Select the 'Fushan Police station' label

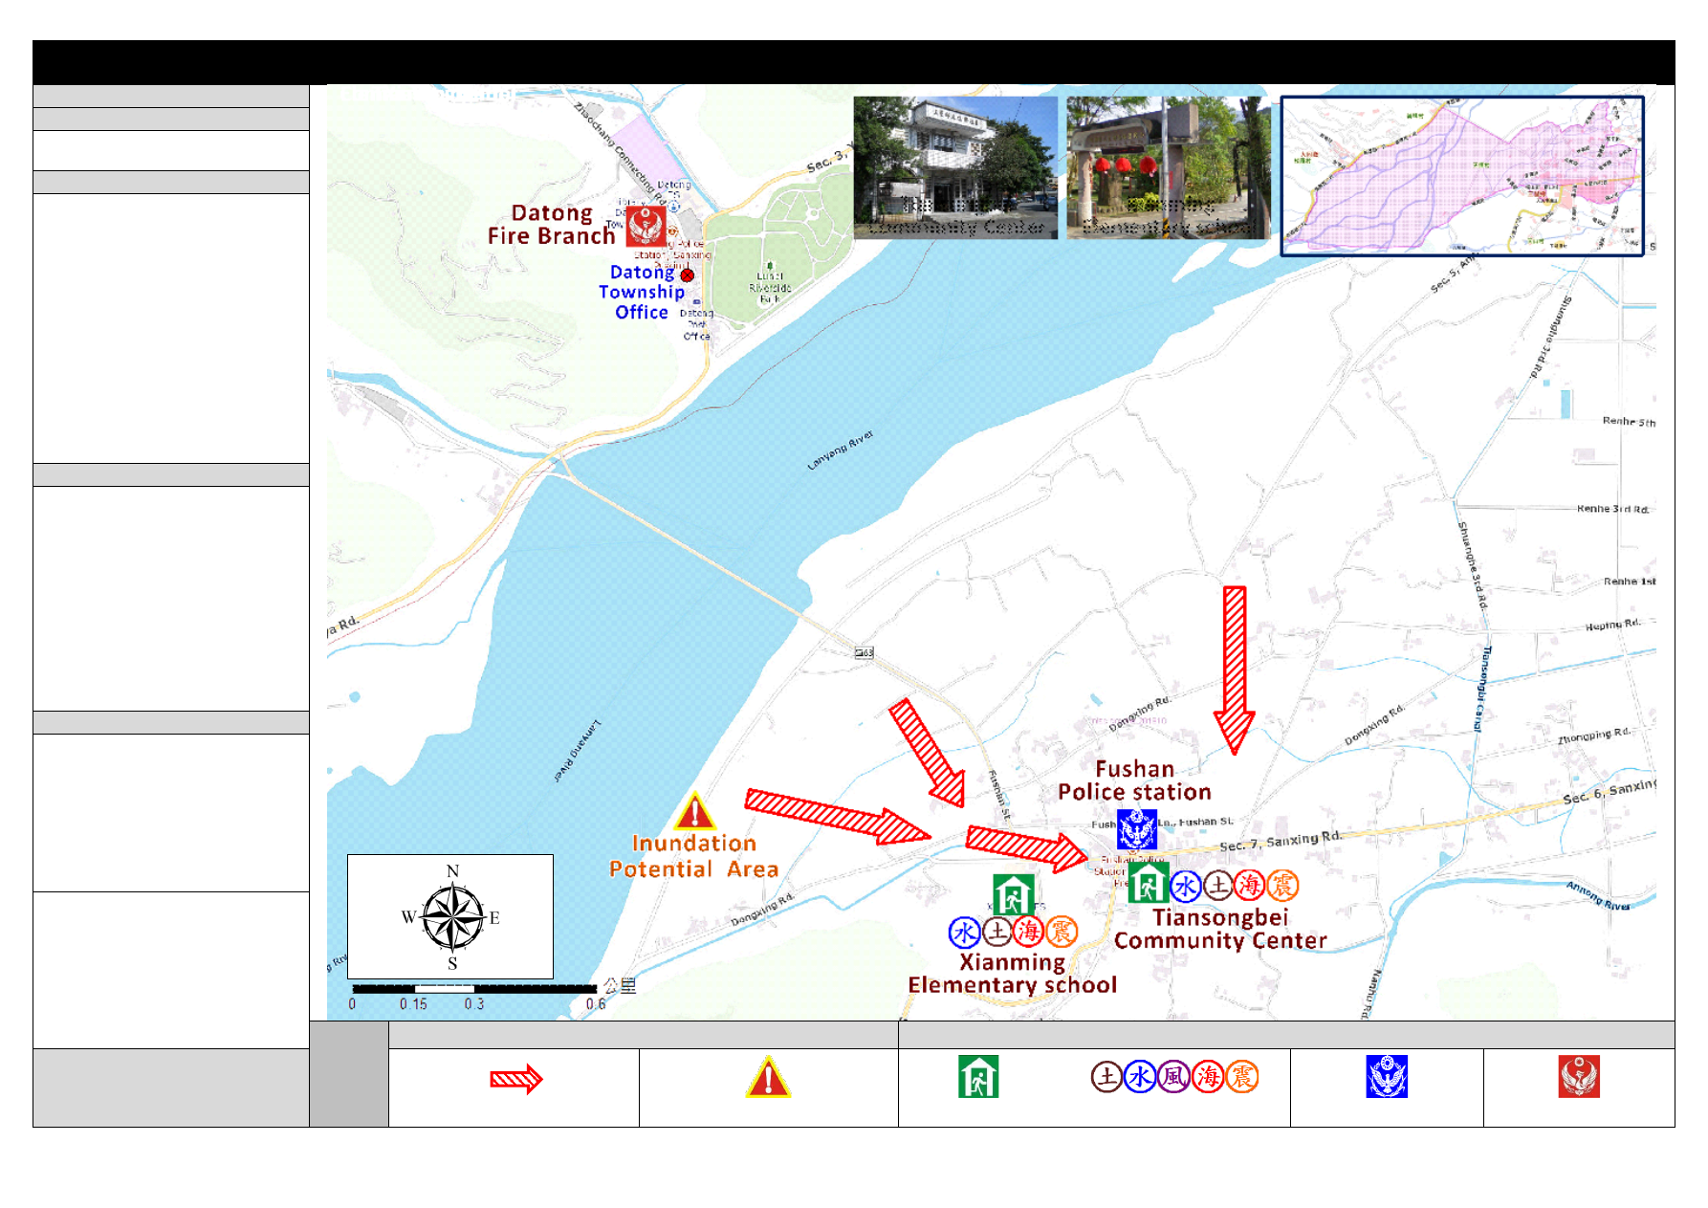click(x=1135, y=780)
